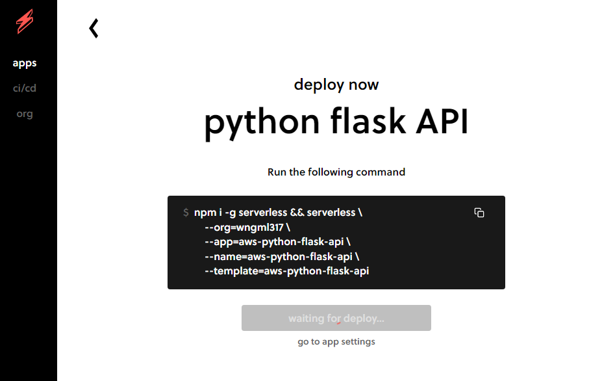Click the deploy now subtitle
The height and width of the screenshot is (381, 602).
pyautogui.click(x=336, y=85)
